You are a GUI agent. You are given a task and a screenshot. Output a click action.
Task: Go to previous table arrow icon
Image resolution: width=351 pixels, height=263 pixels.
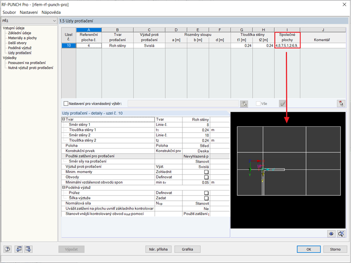19,249
